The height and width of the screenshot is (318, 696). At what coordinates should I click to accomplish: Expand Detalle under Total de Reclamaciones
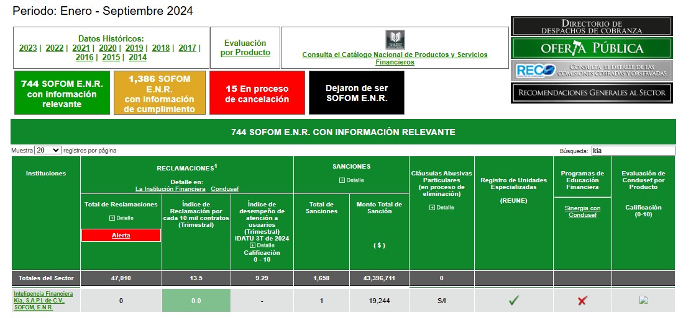(x=121, y=218)
